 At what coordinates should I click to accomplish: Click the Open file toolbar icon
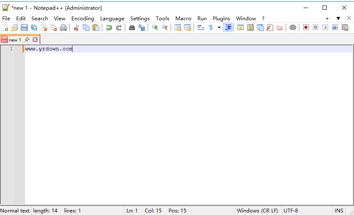click(14, 28)
